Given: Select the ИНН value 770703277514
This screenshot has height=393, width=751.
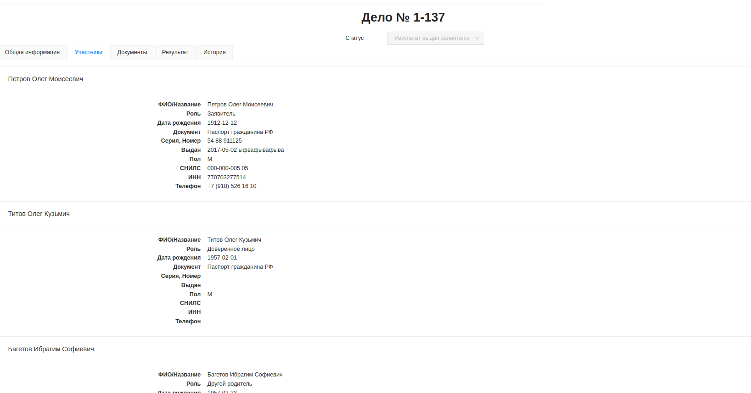Looking at the screenshot, I should pyautogui.click(x=226, y=177).
